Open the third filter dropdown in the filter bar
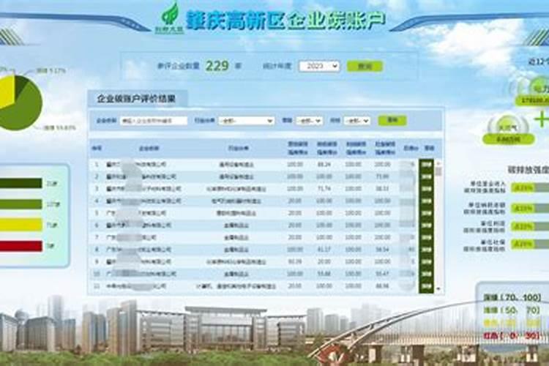 pos(309,121)
